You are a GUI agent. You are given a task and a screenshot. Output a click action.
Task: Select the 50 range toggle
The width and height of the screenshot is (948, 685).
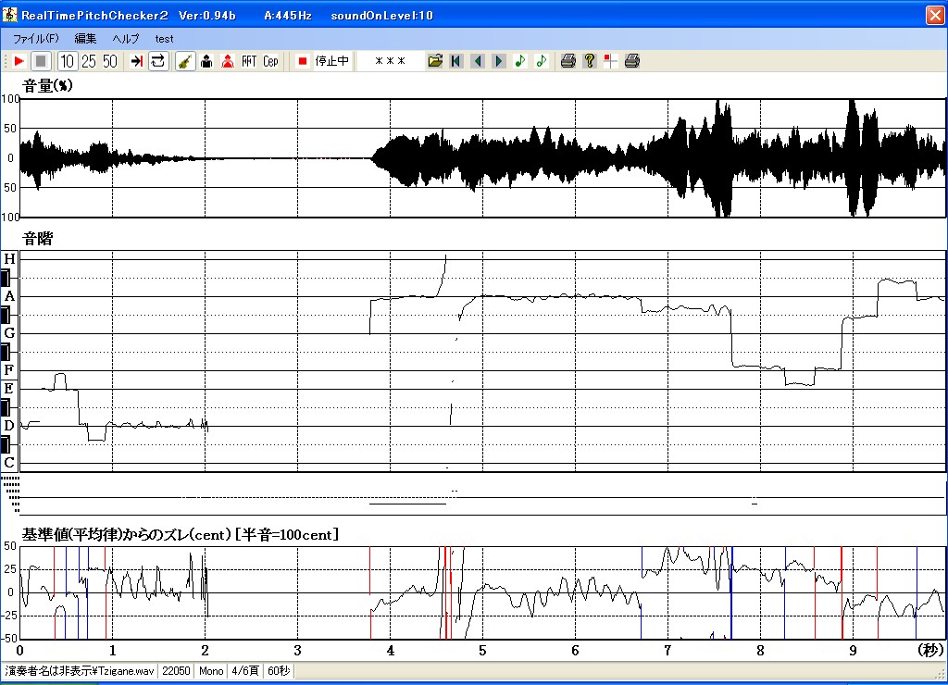point(109,61)
